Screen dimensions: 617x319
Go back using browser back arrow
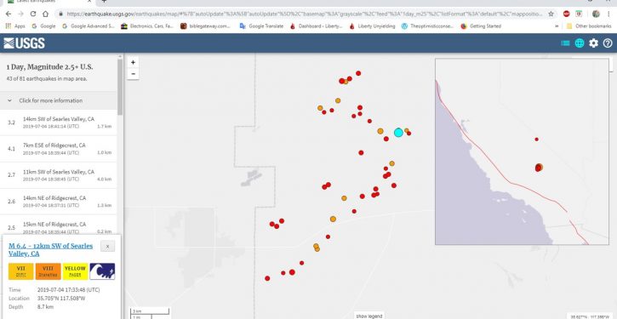(9, 14)
